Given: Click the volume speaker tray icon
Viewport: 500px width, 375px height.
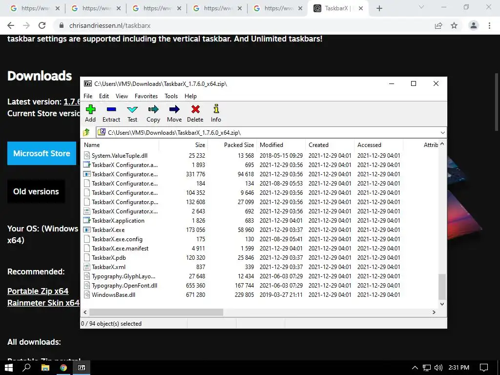Looking at the screenshot, I should pyautogui.click(x=438, y=368).
